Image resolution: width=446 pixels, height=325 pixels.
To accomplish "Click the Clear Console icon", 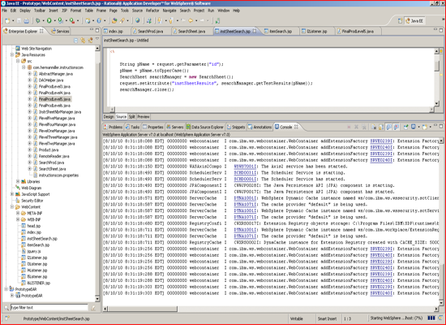I will (x=374, y=127).
